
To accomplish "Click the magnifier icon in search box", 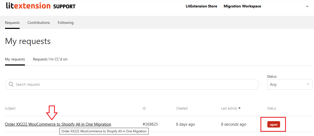I will point(11,84).
